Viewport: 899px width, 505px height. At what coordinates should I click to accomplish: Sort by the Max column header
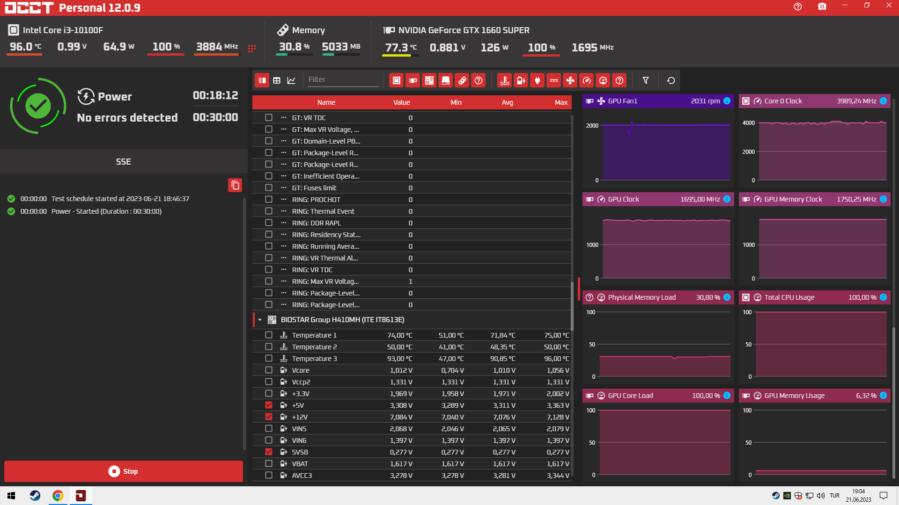(560, 102)
